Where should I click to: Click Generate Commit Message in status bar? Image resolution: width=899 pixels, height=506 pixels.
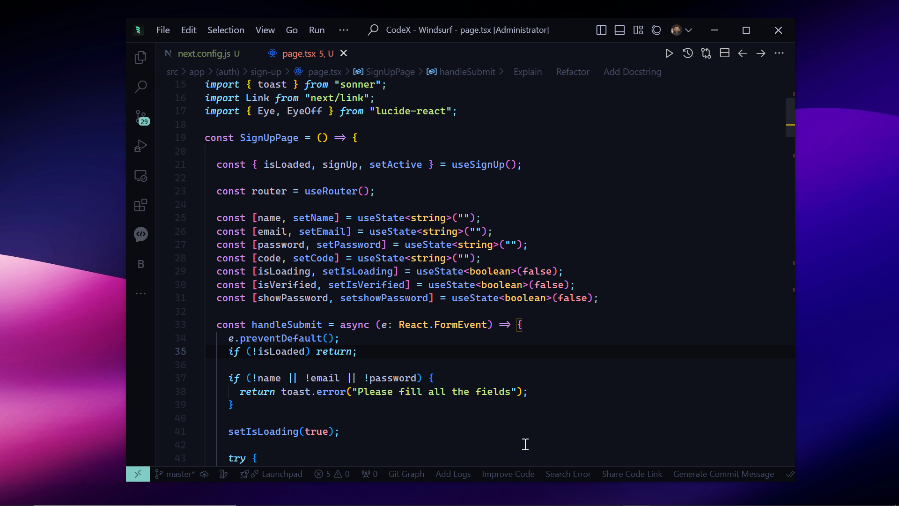(723, 474)
